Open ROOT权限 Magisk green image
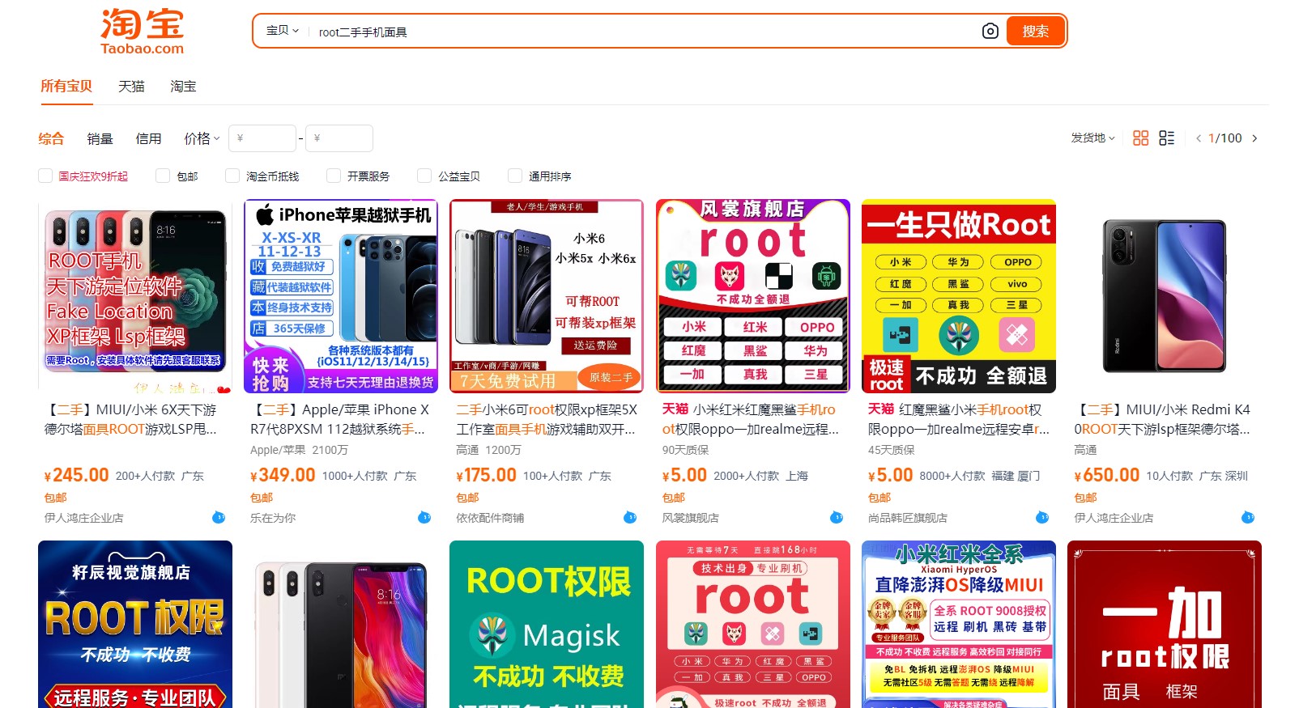Viewport: 1316px width, 708px height. [x=547, y=624]
